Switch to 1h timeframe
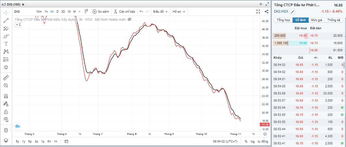The height and width of the screenshot is (147, 346). [46, 11]
